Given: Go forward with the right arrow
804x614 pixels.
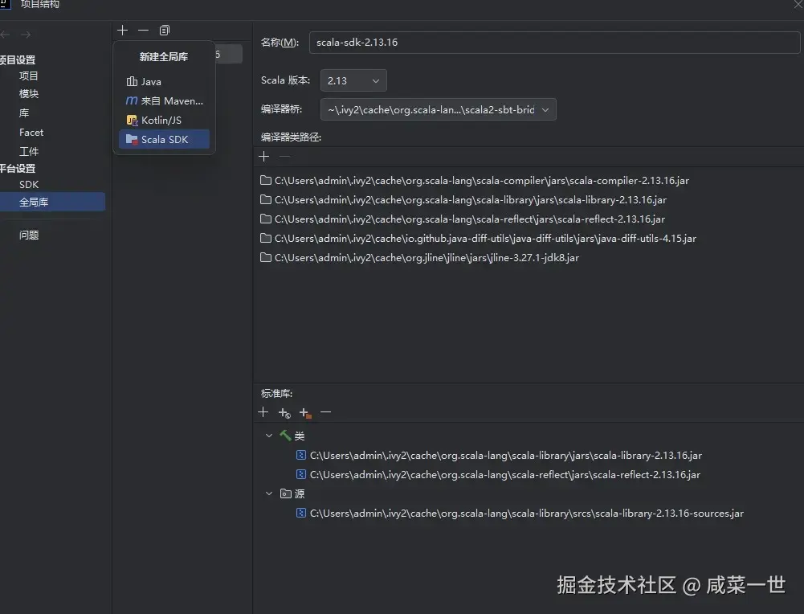Looking at the screenshot, I should click(26, 35).
